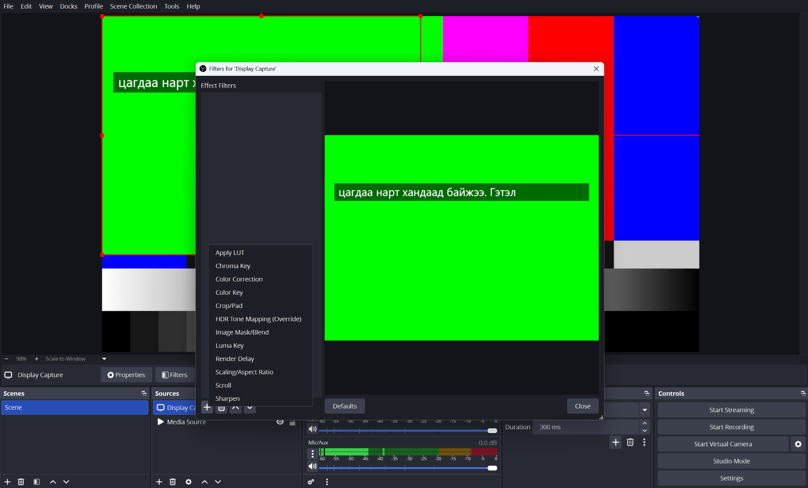Toggle visibility eye of Media Source

(x=280, y=422)
